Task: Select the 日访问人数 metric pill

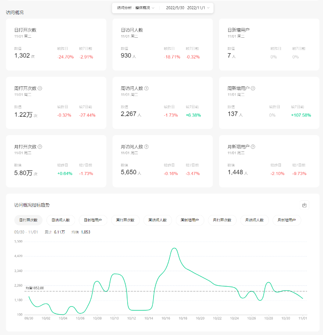Action: 61,220
